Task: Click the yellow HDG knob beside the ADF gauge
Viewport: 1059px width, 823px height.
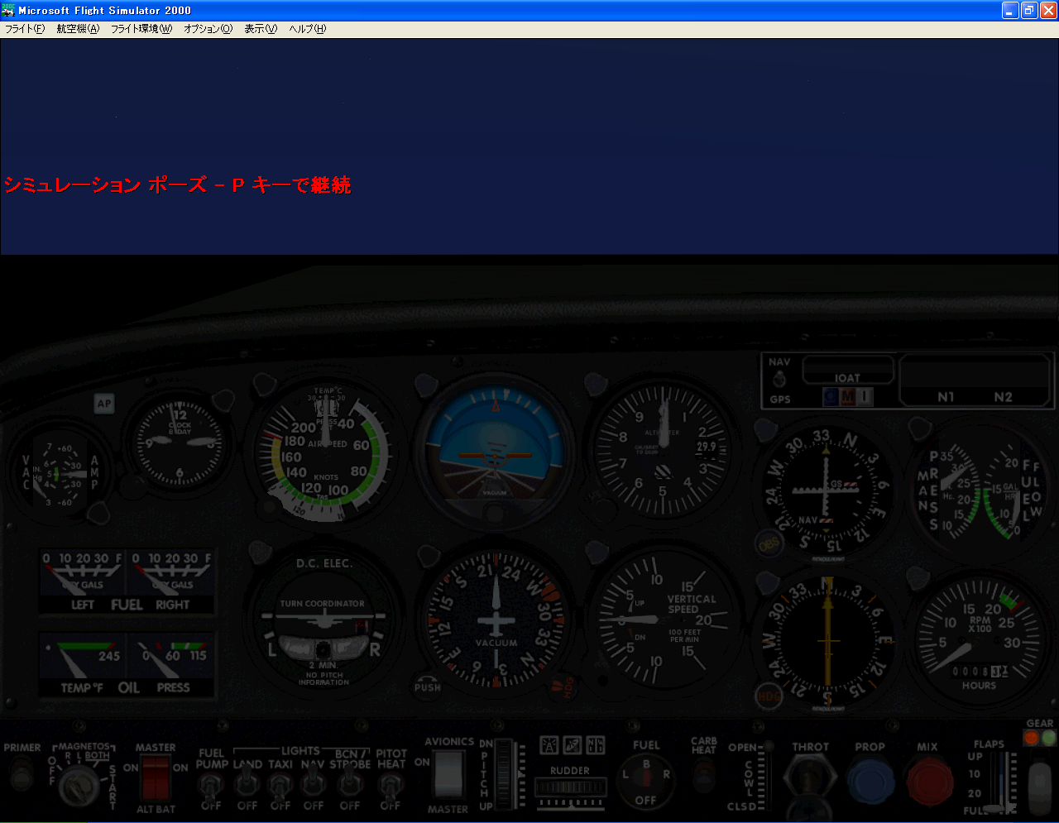Action: click(x=769, y=695)
